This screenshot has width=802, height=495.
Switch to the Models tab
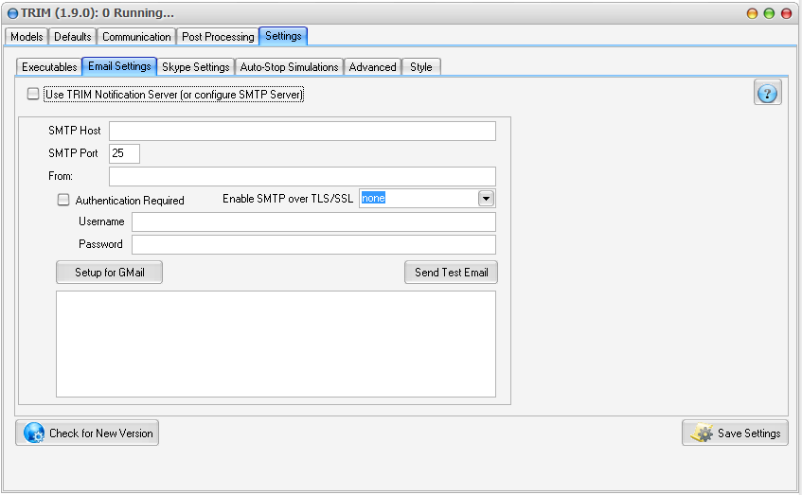[x=27, y=37]
